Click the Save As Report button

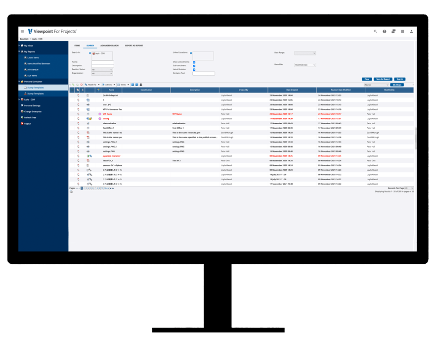pyautogui.click(x=383, y=79)
